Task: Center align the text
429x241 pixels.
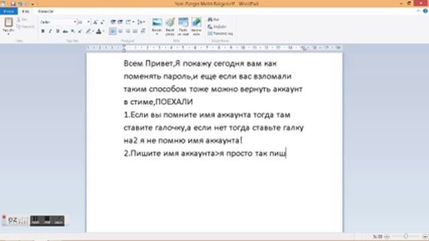Action: [121, 31]
